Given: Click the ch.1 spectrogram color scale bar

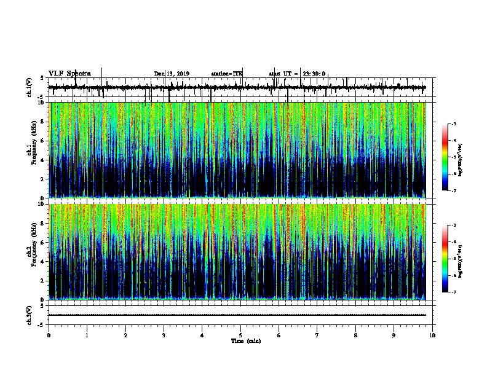Looking at the screenshot, I should (x=445, y=157).
